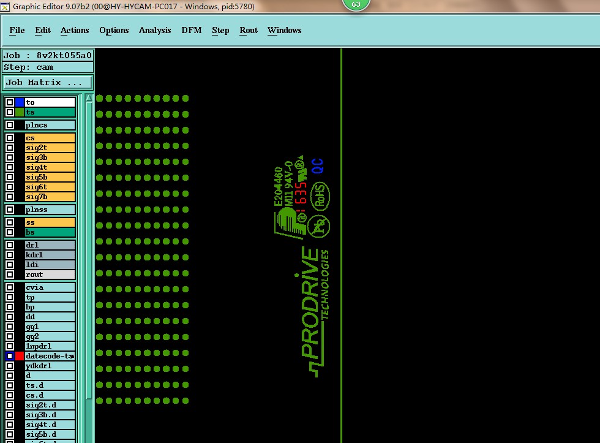Click the Step: cam field
Image resolution: width=600 pixels, height=443 pixels.
48,67
